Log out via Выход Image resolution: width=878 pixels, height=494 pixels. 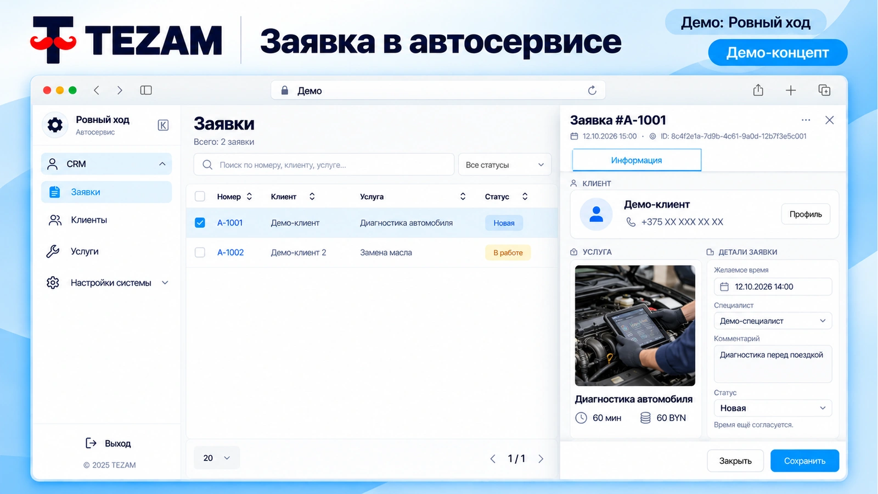pos(109,444)
